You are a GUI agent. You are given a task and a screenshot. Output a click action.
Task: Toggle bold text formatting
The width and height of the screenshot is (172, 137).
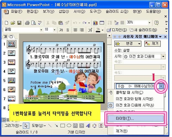coord(61,30)
